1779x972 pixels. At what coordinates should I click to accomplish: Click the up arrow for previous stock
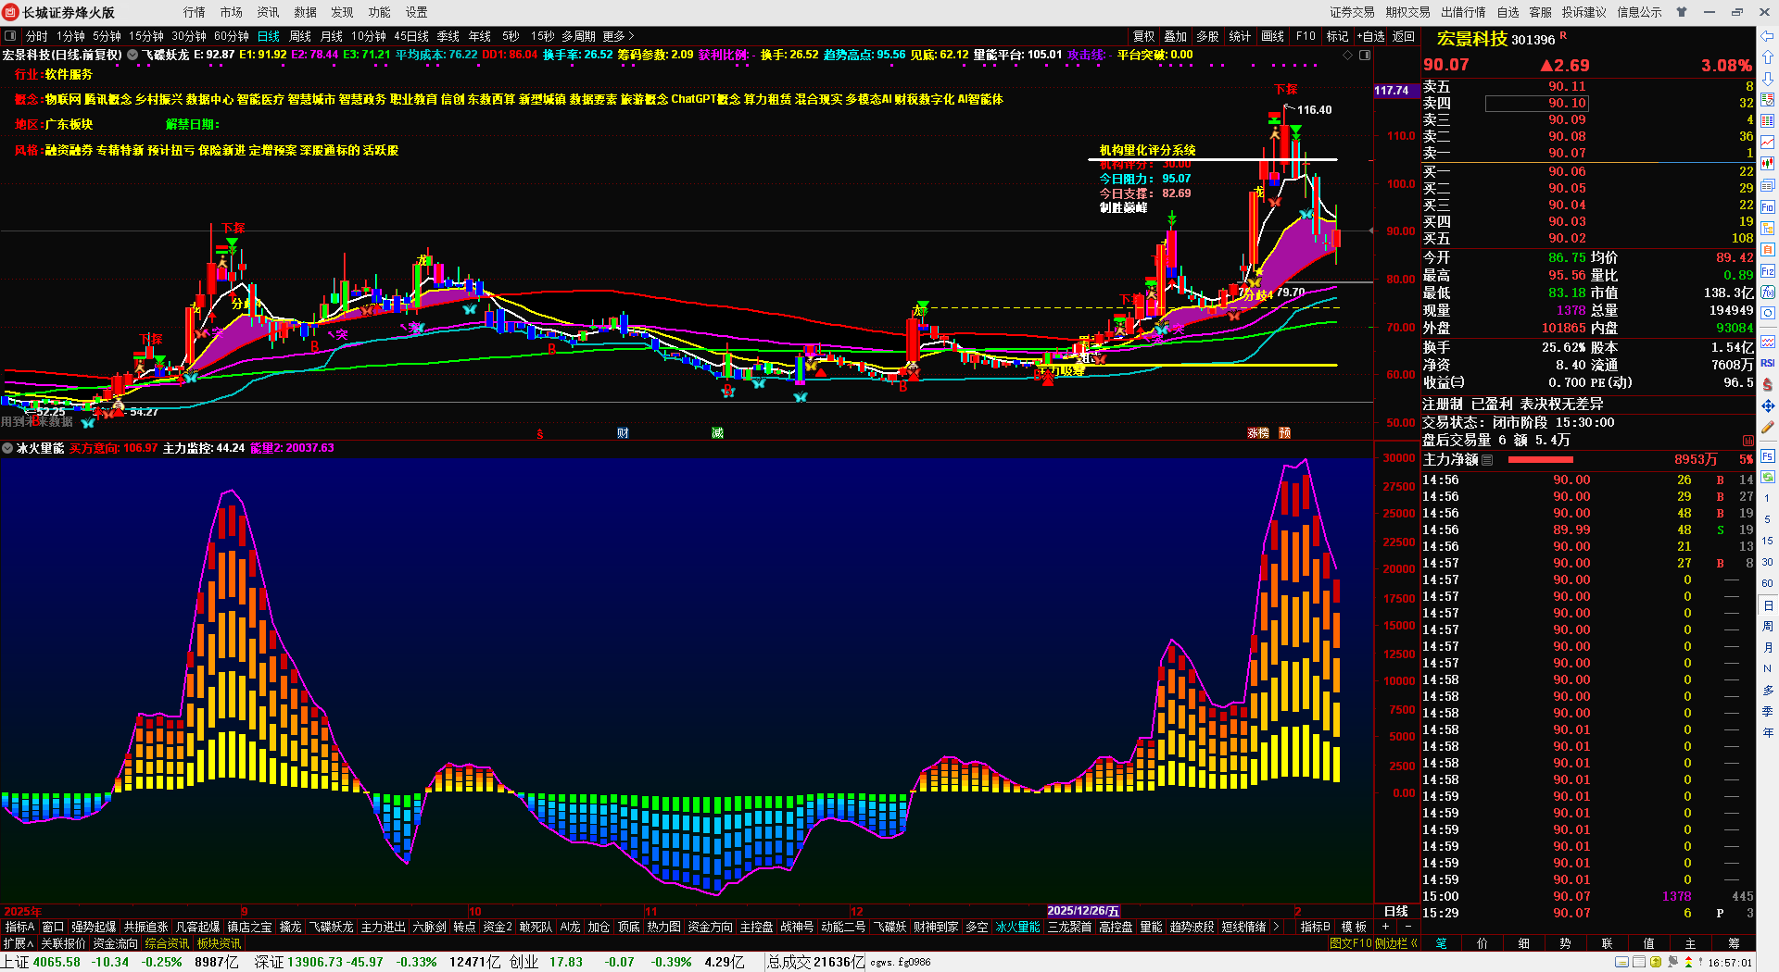[1768, 57]
